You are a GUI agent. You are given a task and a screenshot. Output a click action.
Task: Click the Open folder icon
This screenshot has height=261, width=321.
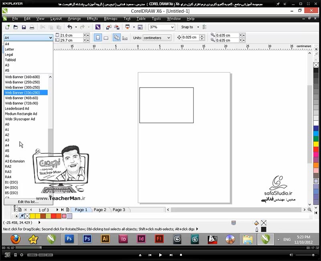click(16, 27)
